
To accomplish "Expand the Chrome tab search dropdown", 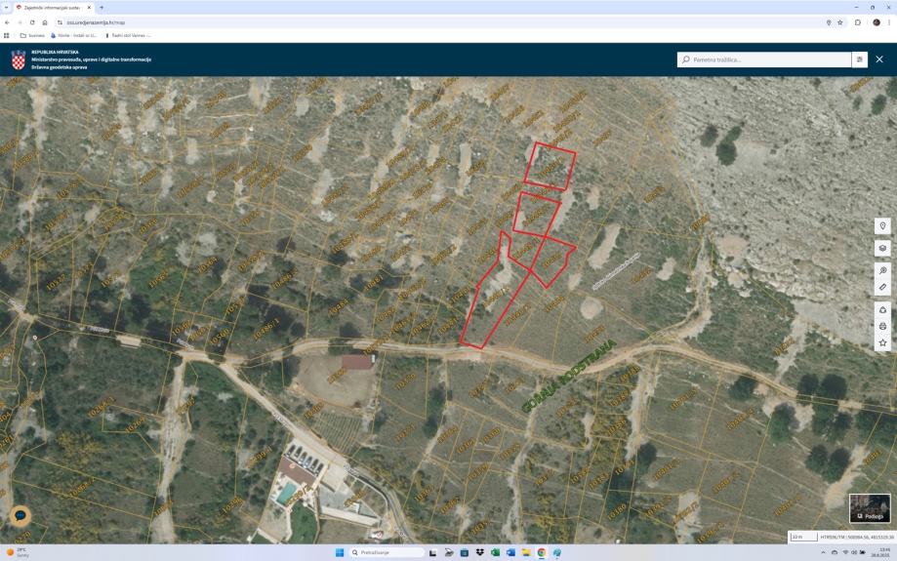I will coord(6,8).
